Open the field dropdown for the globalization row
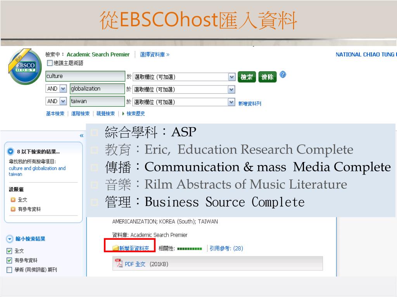The width and height of the screenshot is (397, 297). pos(231,89)
